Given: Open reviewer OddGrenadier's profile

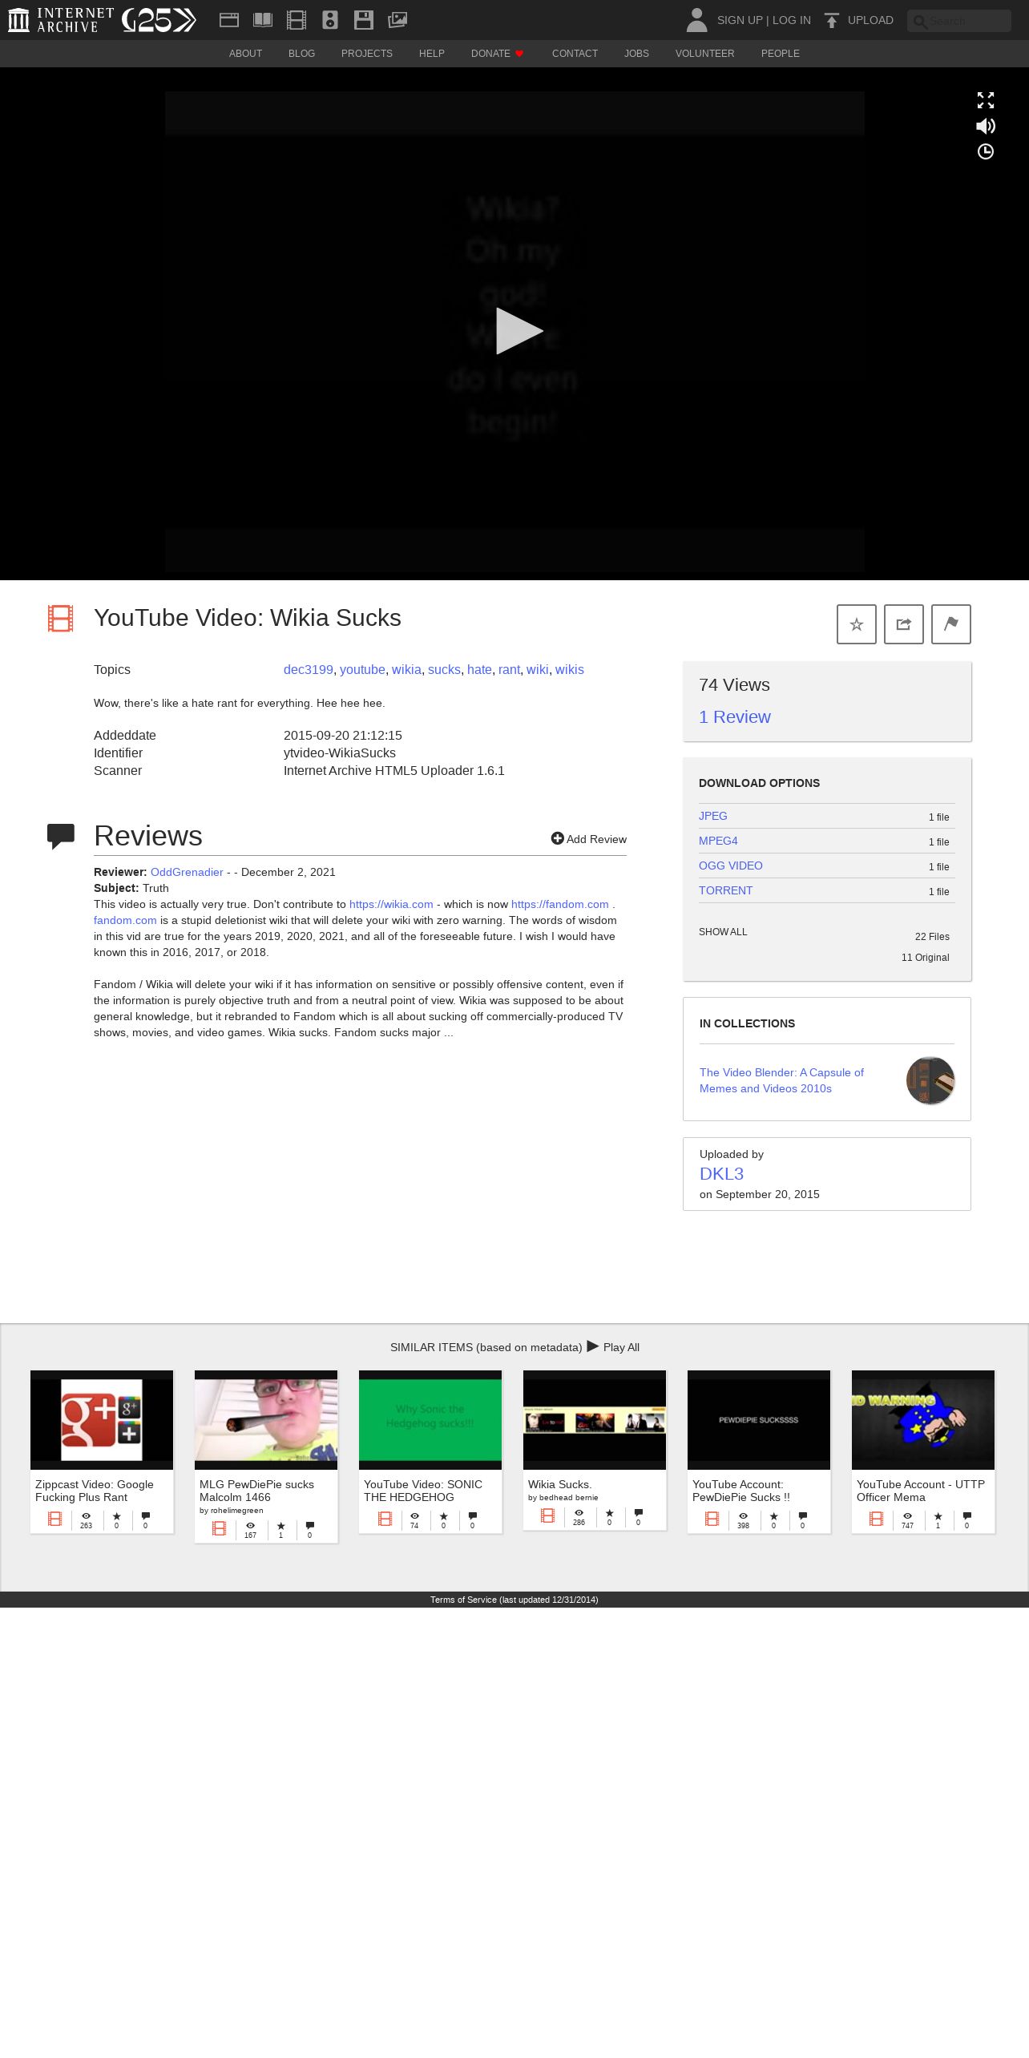Looking at the screenshot, I should [x=187, y=872].
